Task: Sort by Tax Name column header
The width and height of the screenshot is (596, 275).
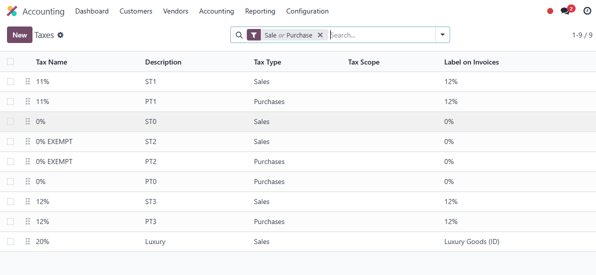Action: (51, 62)
